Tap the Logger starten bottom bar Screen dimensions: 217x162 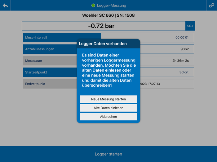tap(108, 154)
